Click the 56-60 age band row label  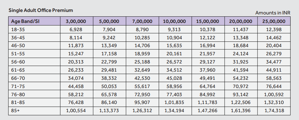click(18, 62)
